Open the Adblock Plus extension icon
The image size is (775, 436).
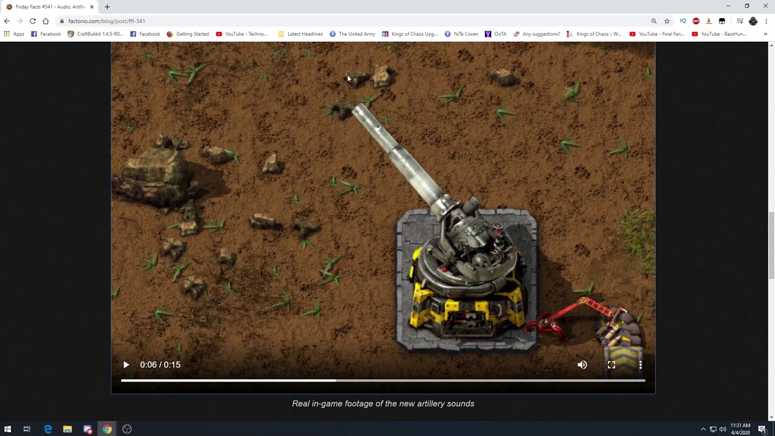click(x=696, y=21)
